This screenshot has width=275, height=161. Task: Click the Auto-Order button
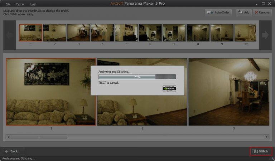(218, 13)
